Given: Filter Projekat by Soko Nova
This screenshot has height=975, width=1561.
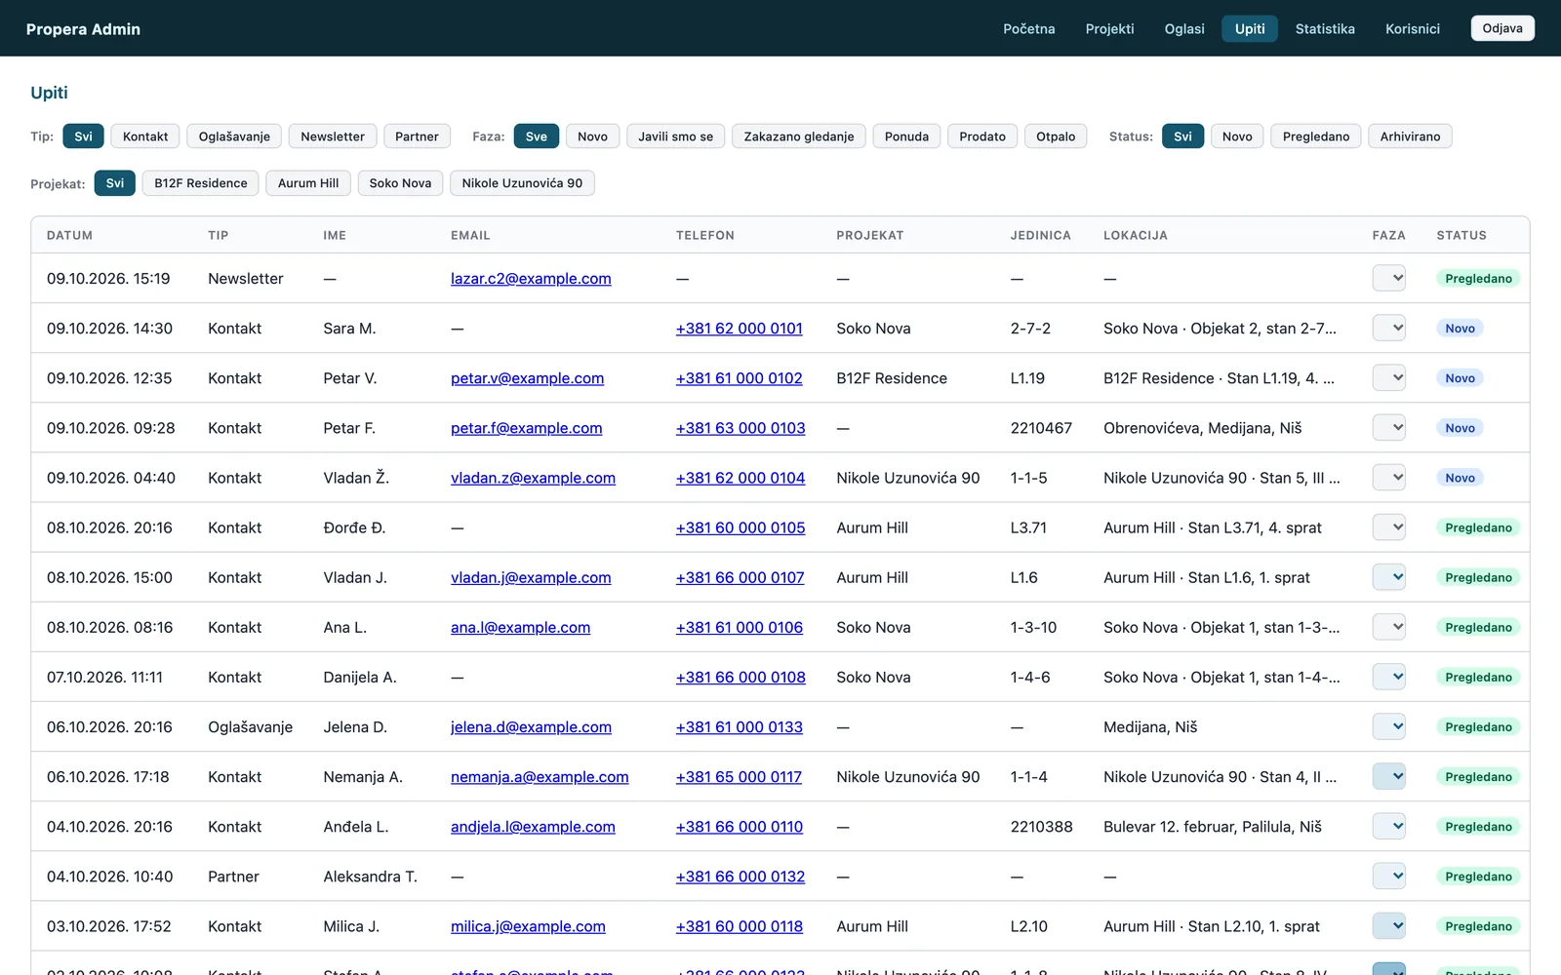Looking at the screenshot, I should [x=400, y=183].
